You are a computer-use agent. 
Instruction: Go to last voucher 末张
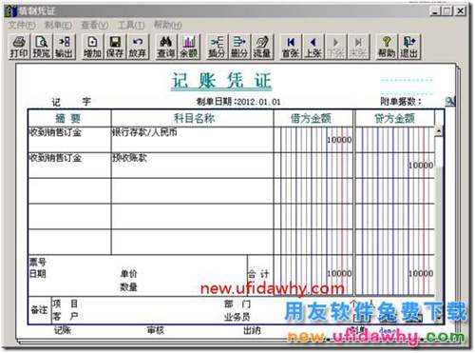pos(358,47)
